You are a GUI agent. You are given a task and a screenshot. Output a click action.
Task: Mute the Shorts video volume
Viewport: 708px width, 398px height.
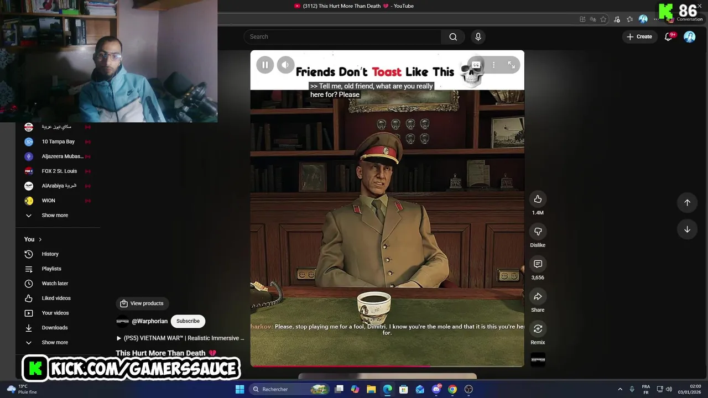[285, 65]
